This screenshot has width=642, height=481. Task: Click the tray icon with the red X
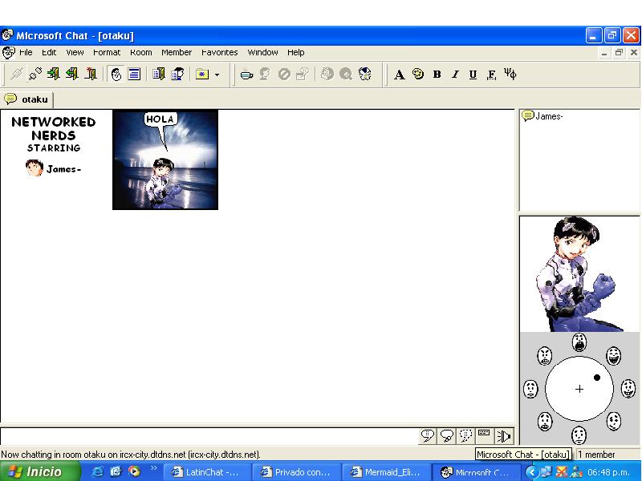pos(561,472)
